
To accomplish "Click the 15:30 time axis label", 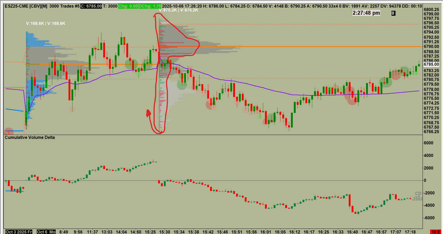I will tap(165, 232).
